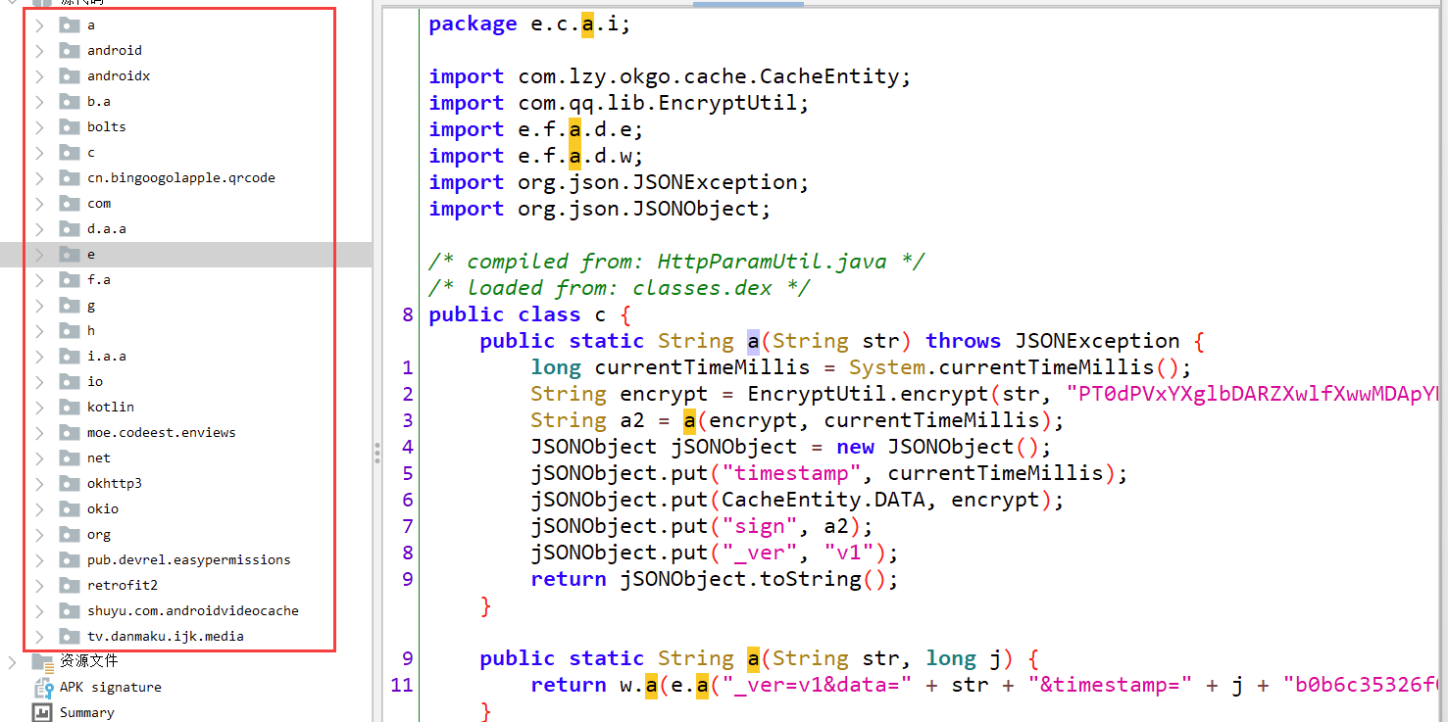Click the d.a.a package folder icon

click(x=69, y=228)
